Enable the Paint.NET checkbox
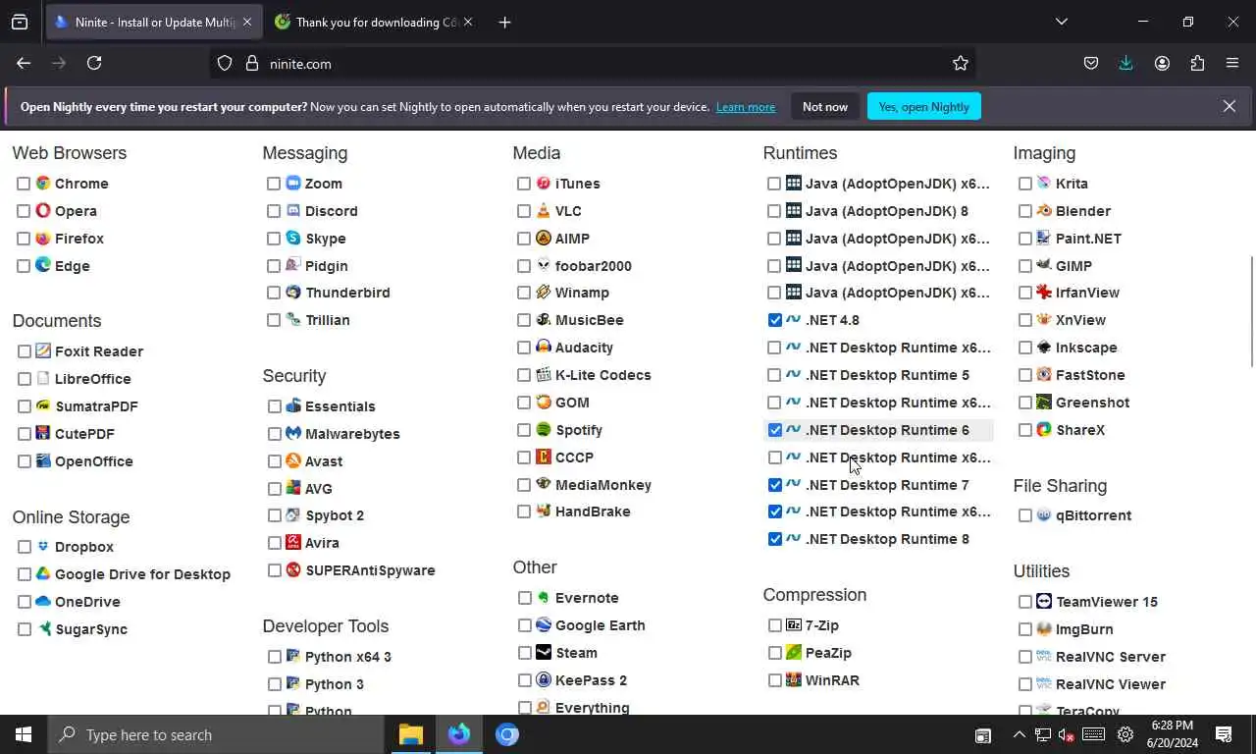Viewport: 1256px width, 754px height. (x=1025, y=239)
